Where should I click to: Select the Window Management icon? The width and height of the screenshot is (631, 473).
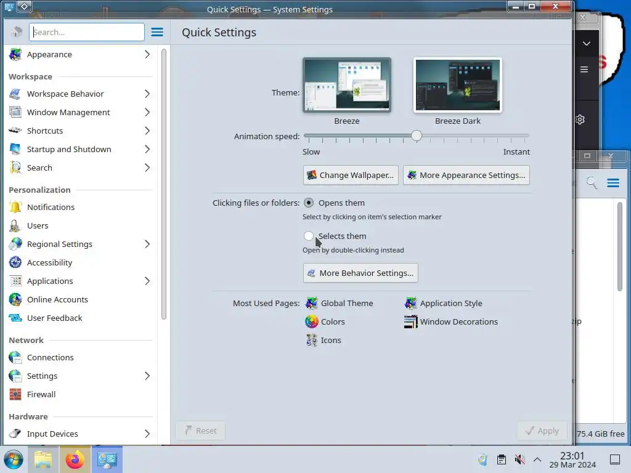(15, 112)
